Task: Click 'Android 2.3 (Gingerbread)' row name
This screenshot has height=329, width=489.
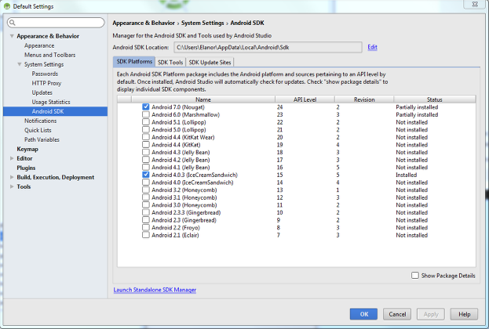Action: (x=184, y=220)
